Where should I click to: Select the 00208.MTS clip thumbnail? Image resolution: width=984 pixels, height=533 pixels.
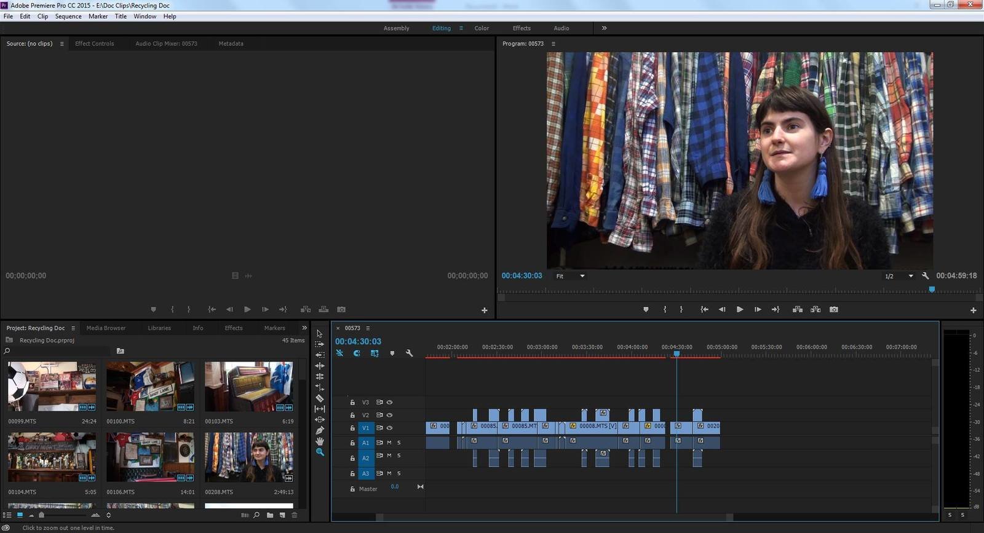coord(248,457)
